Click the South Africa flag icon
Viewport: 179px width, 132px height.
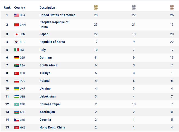pyautogui.click(x=17, y=65)
